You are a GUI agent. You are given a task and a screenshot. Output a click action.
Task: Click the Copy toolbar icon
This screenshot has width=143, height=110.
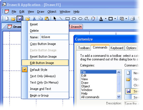(x=40, y=18)
